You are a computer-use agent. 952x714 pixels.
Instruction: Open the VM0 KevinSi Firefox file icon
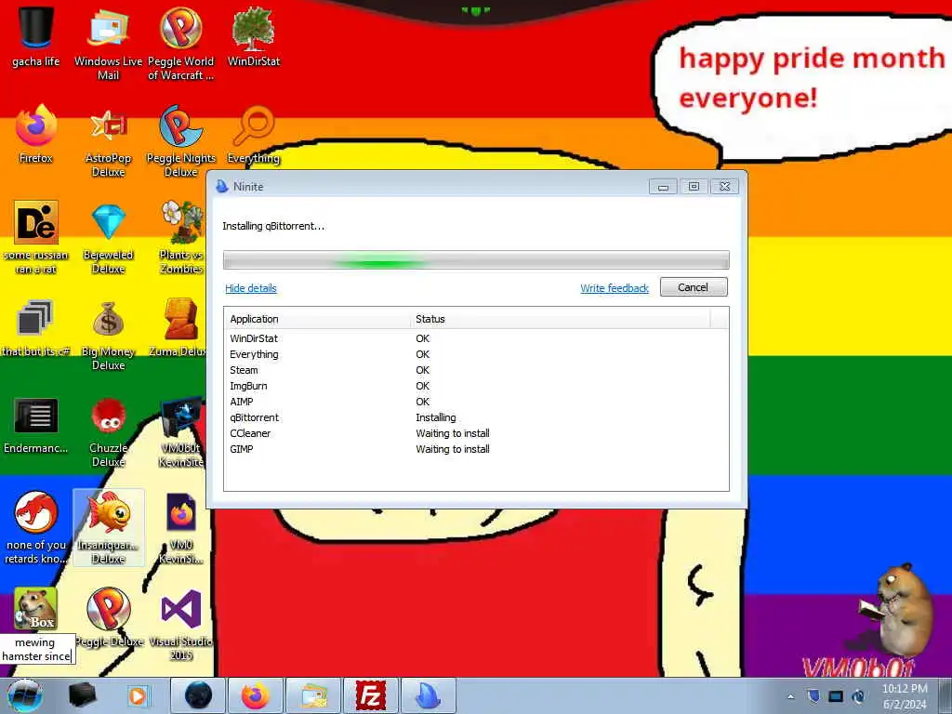[x=181, y=528]
